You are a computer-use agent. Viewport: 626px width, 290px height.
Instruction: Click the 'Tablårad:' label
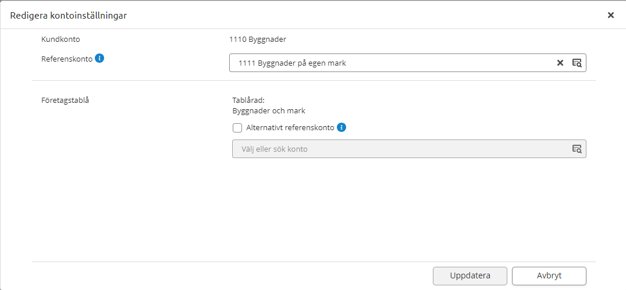coord(248,99)
